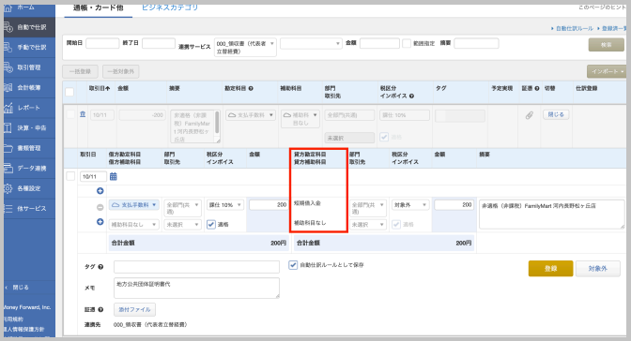This screenshot has width=631, height=341.
Task: Click the 対象外 button next to 登録
Action: [x=597, y=268]
